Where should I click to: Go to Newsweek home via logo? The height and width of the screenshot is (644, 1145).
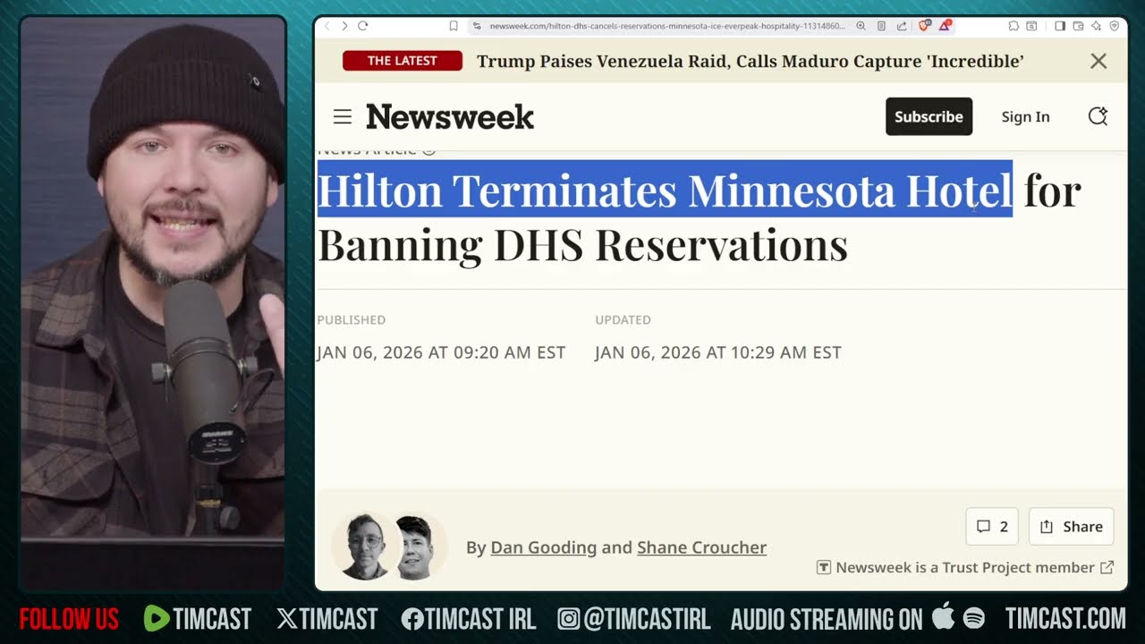click(x=450, y=116)
